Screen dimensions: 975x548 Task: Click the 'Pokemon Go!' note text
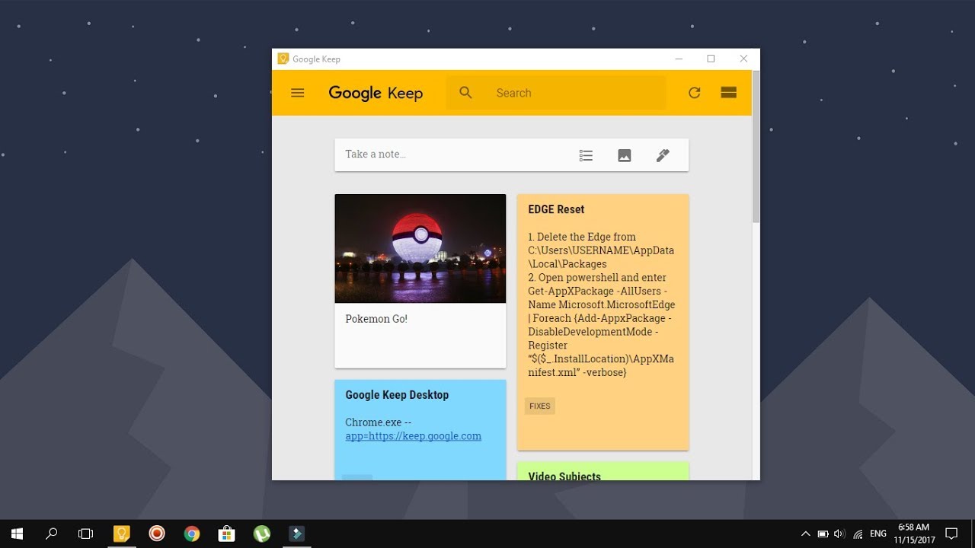(x=376, y=319)
